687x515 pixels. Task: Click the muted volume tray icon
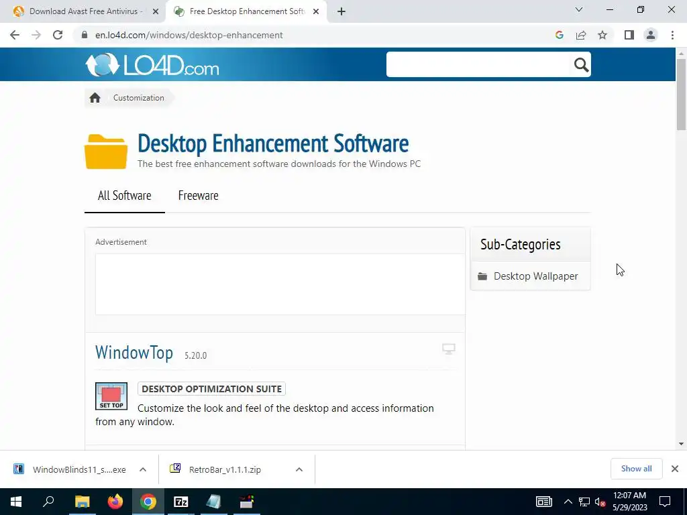[x=600, y=502]
